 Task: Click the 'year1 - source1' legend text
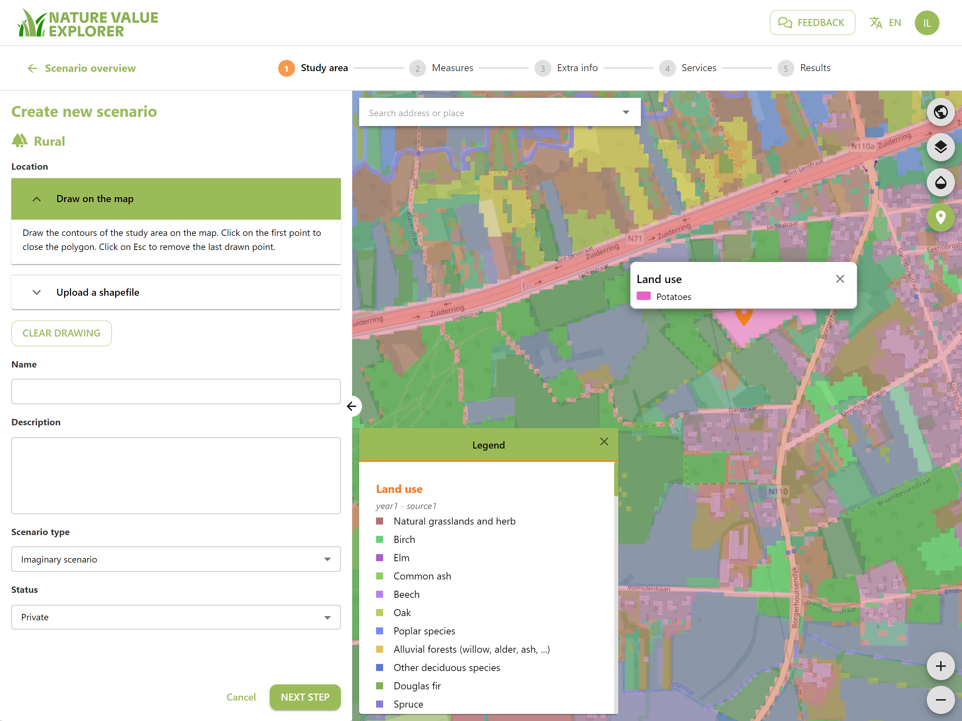coord(406,506)
